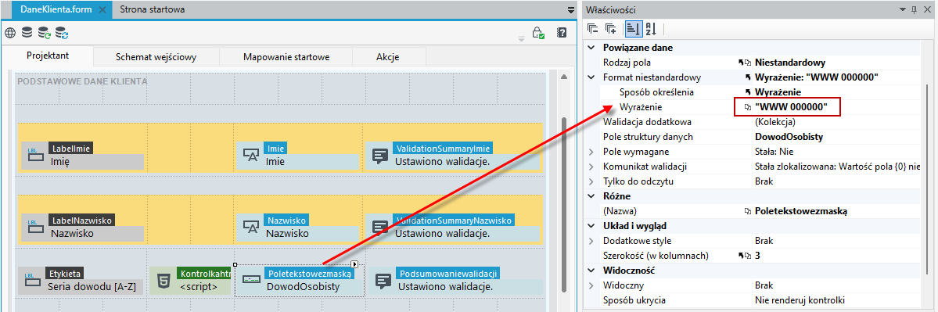Pin the Właściwości panel
938x312 pixels.
coord(914,9)
